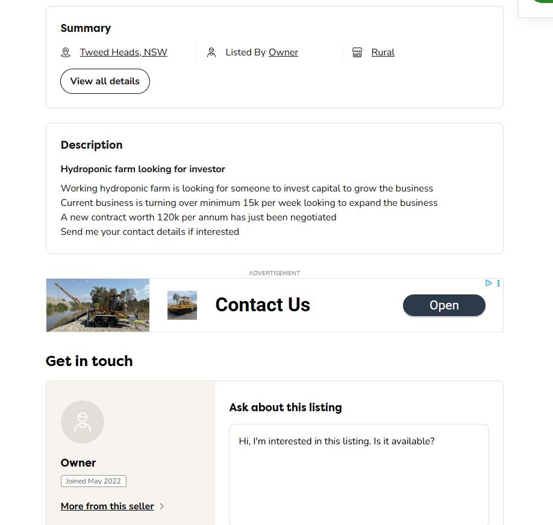Follow the Owner link after Listed By
The image size is (553, 525).
point(283,52)
